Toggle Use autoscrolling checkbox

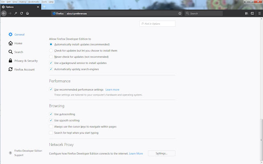[51, 114]
